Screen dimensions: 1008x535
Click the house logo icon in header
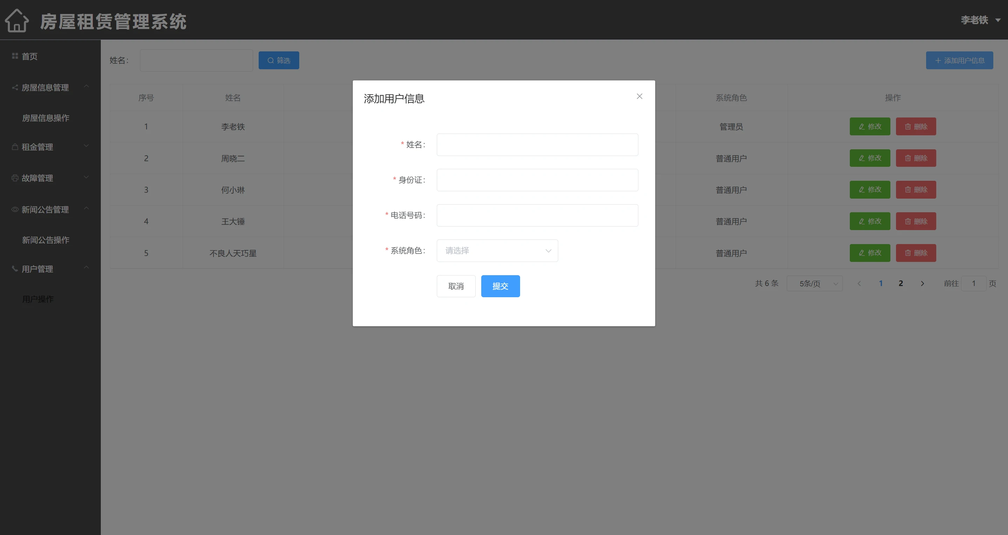click(17, 21)
